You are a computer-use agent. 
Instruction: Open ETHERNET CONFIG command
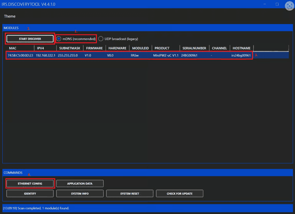30,184
